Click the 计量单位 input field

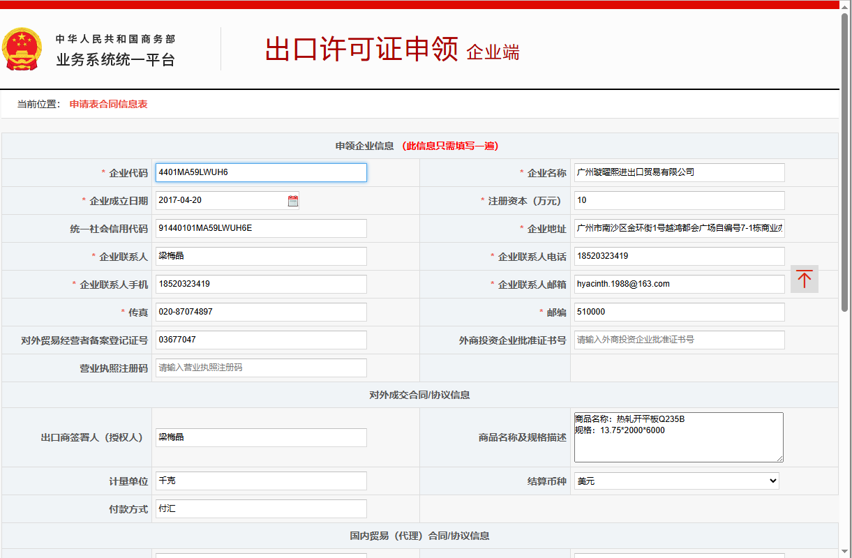(x=261, y=481)
